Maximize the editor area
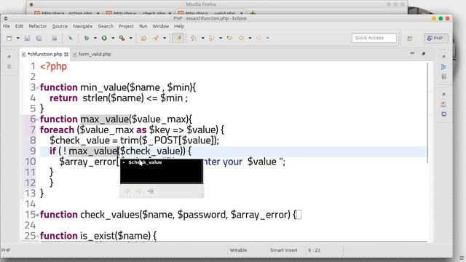The width and height of the screenshot is (466, 262). (x=424, y=53)
